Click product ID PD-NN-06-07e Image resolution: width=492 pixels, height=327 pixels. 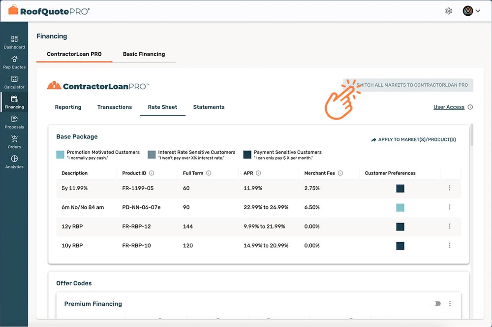coord(141,207)
